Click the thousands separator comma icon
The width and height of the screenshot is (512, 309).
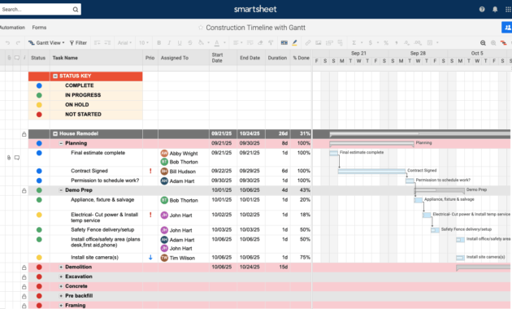pos(397,43)
